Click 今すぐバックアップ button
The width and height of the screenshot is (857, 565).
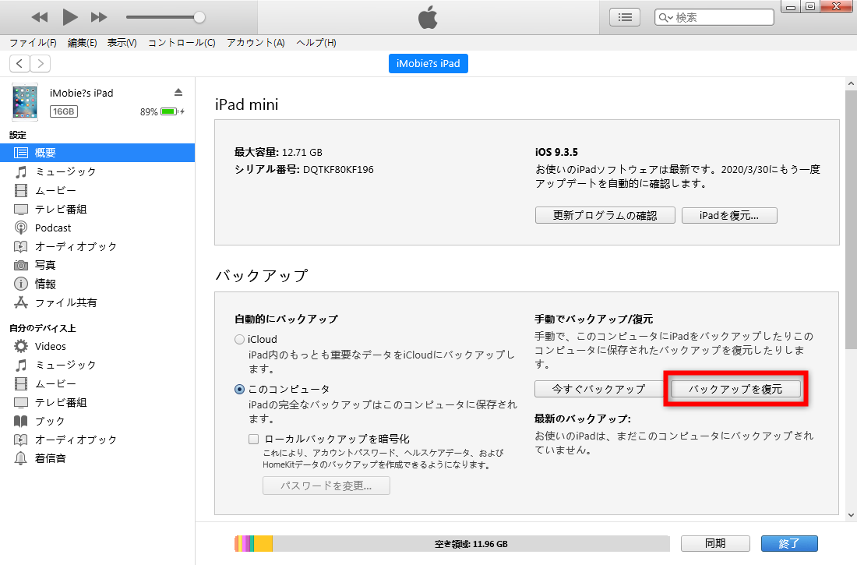pyautogui.click(x=599, y=389)
